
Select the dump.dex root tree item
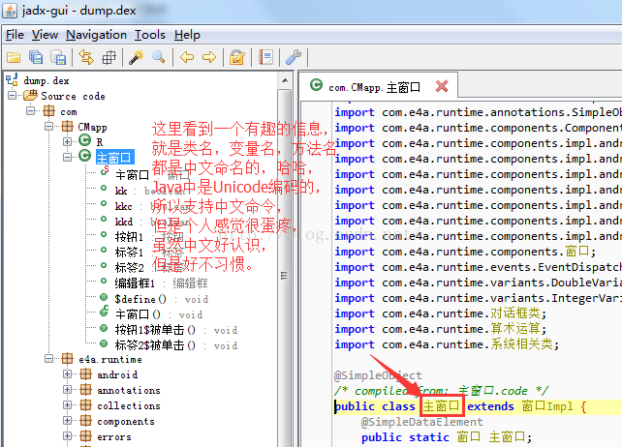47,81
